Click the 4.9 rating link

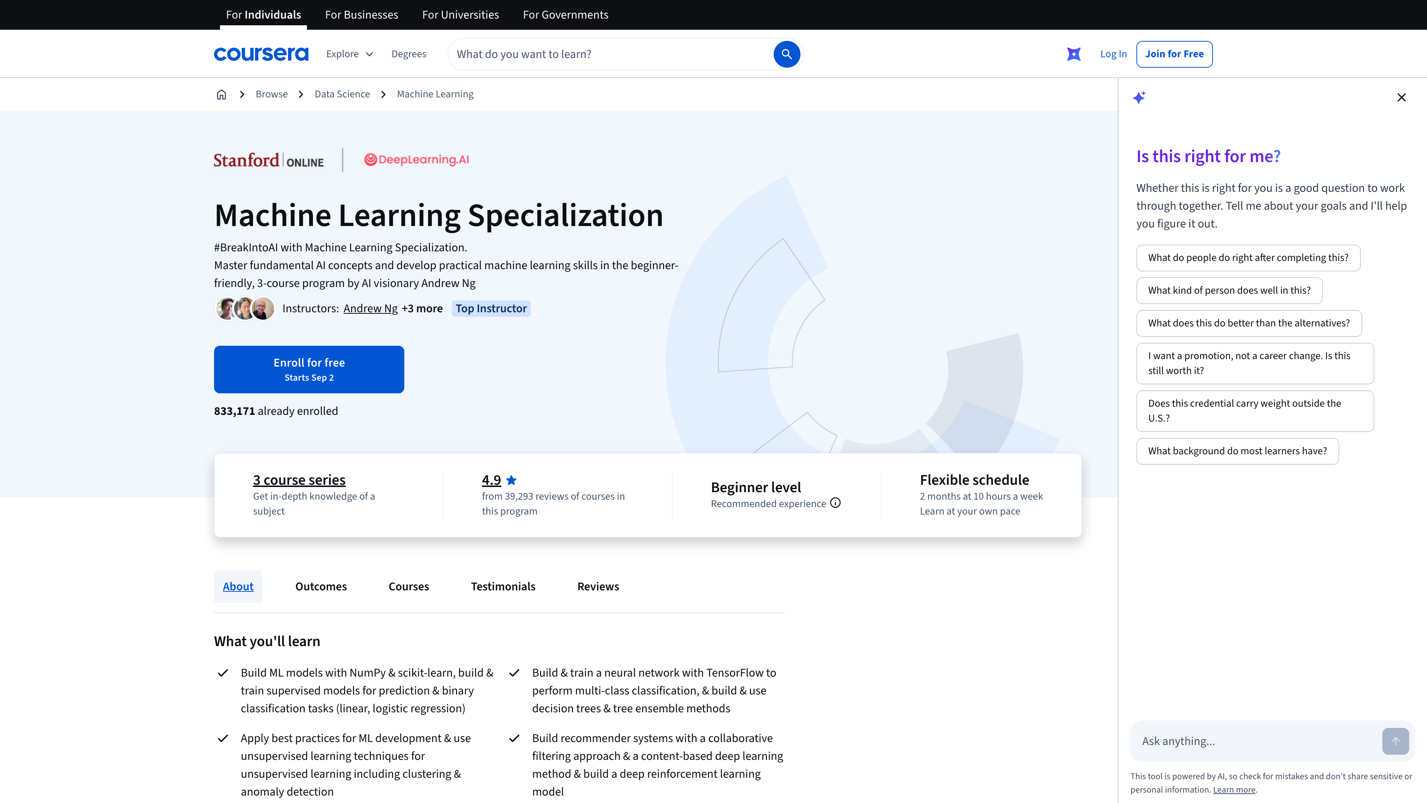coord(491,480)
